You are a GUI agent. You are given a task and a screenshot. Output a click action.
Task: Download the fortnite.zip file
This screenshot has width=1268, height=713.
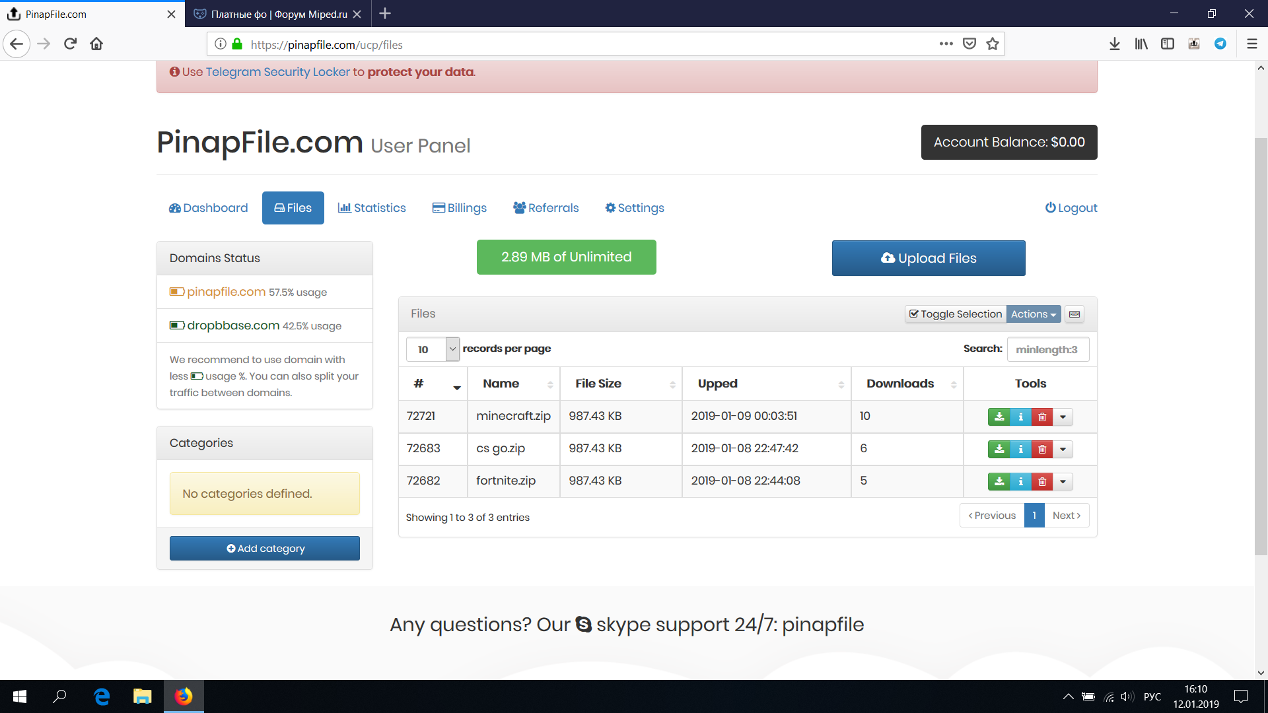click(999, 481)
